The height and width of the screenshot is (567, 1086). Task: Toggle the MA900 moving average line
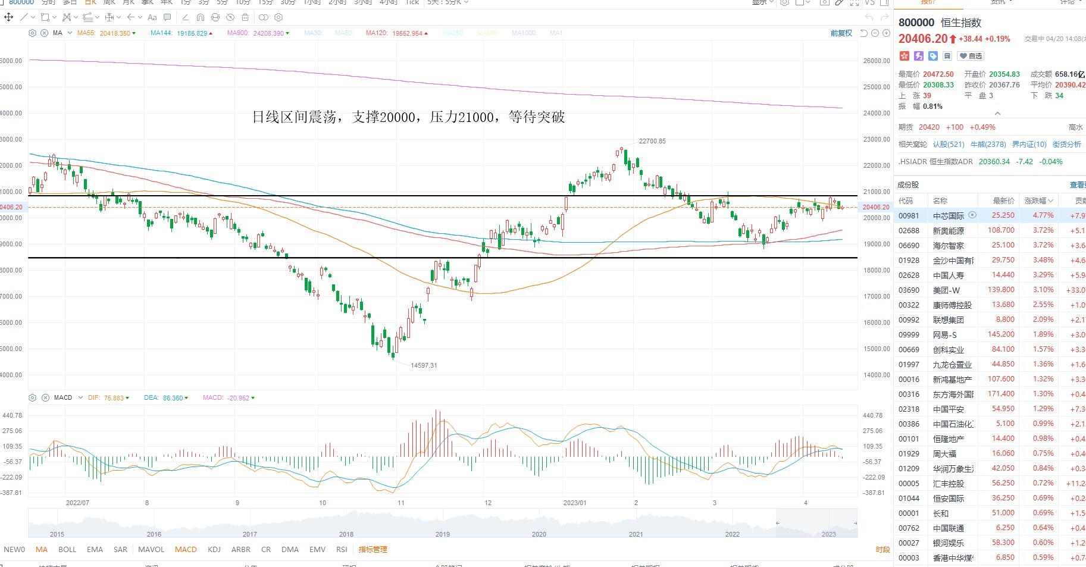click(x=258, y=33)
